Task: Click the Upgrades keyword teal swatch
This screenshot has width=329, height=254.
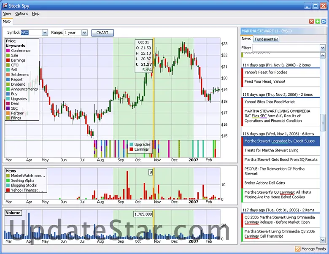Action: tap(8, 99)
